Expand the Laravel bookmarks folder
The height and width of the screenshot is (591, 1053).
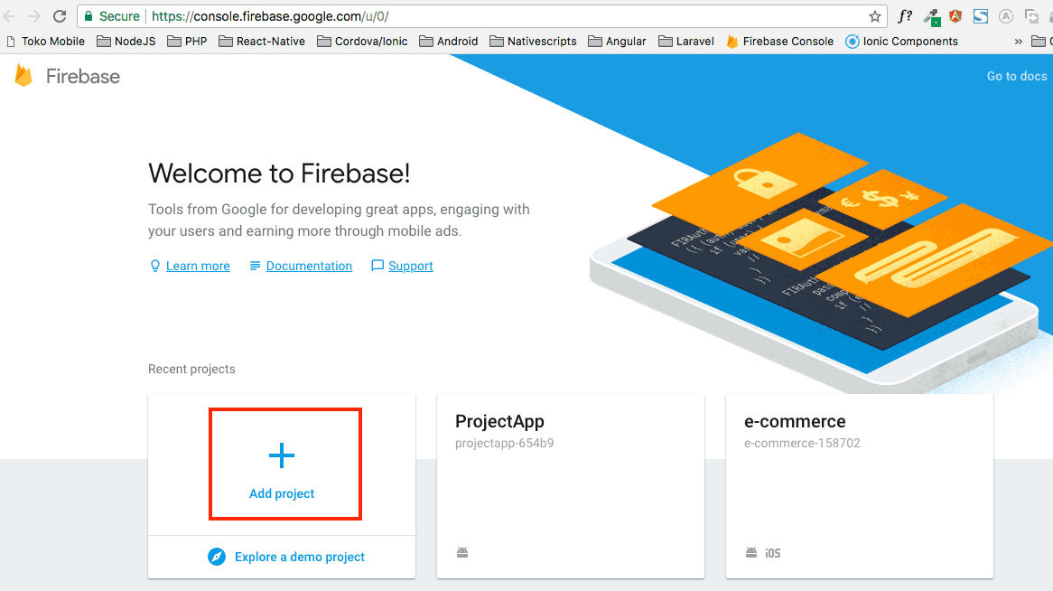click(686, 41)
